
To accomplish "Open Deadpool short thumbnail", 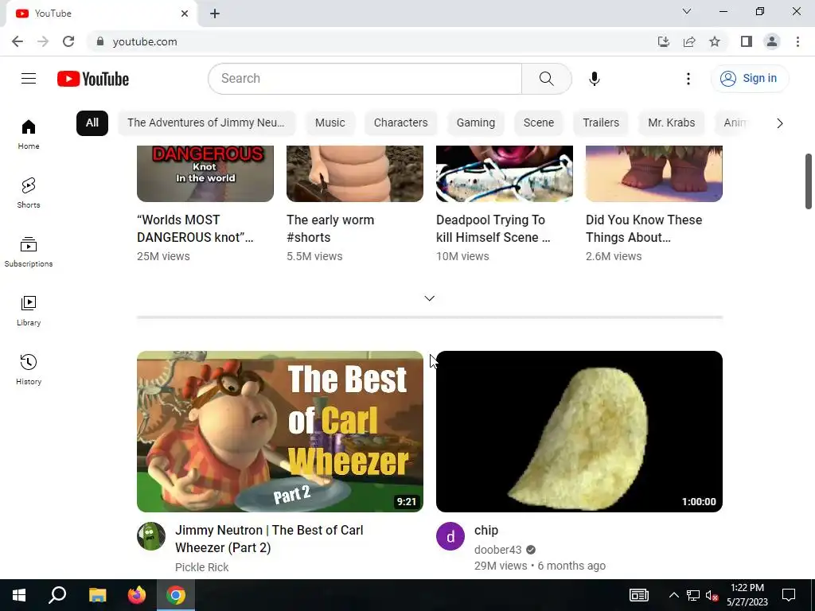I will click(x=505, y=173).
